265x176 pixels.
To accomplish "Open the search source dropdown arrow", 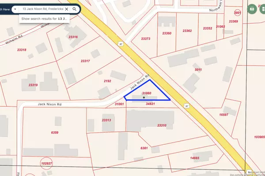I will click(x=15, y=9).
